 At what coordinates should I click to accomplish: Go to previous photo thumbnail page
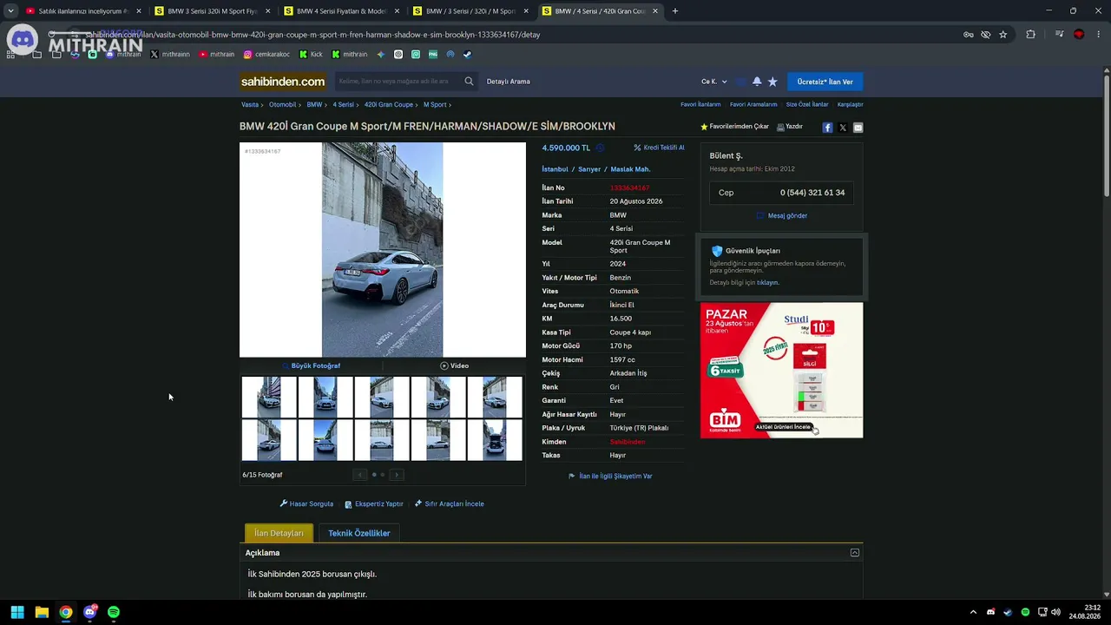coord(360,475)
